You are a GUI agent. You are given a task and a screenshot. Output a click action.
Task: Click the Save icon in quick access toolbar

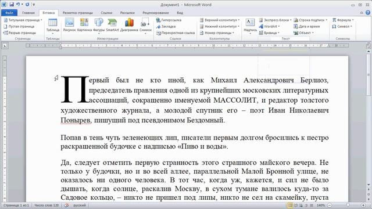coord(12,5)
